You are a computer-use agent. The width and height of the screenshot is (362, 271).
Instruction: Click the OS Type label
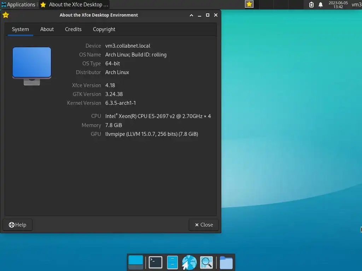click(92, 64)
